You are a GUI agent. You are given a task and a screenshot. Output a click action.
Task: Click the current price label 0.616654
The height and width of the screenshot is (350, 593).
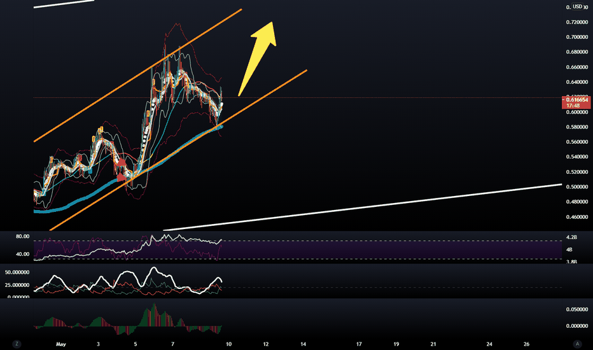click(576, 100)
